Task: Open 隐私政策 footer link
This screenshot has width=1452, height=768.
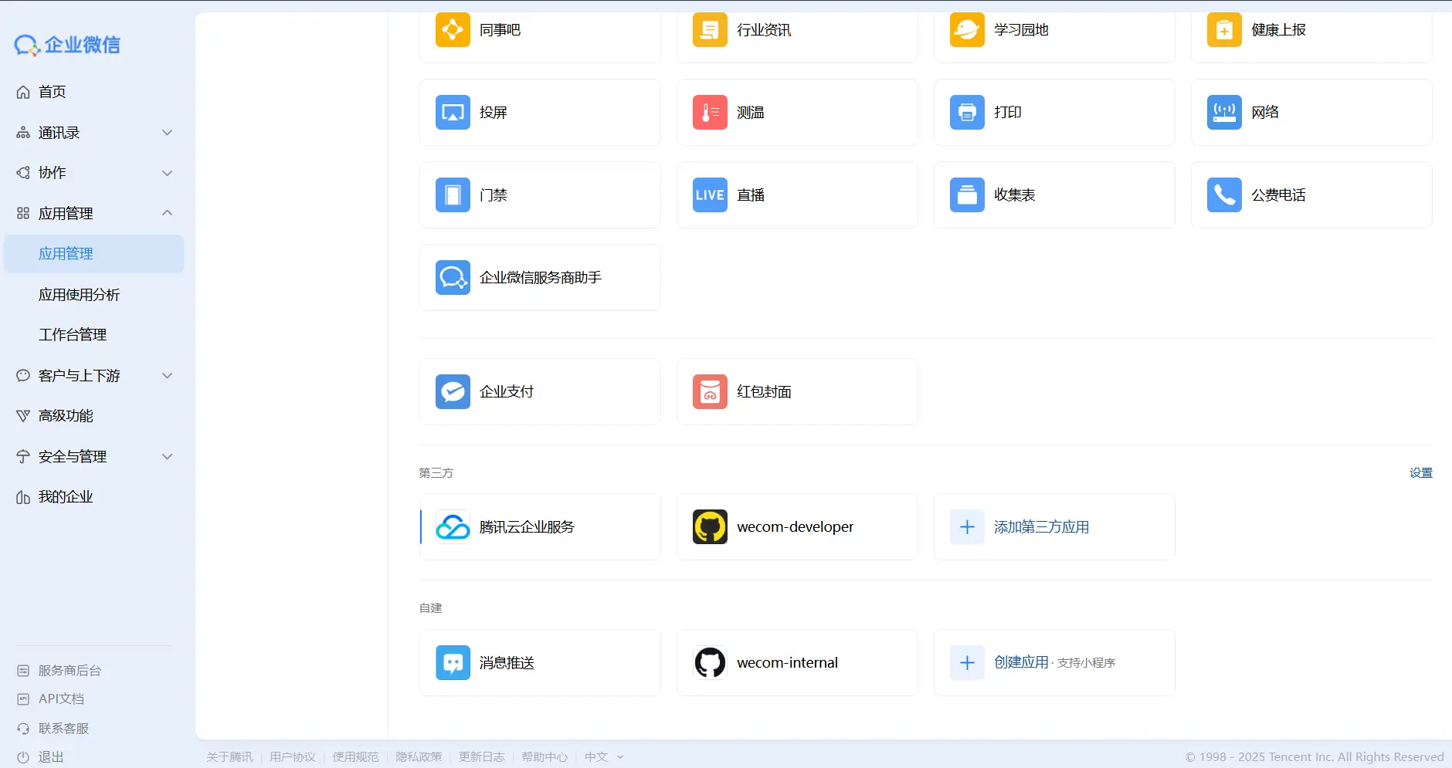Action: coord(419,757)
